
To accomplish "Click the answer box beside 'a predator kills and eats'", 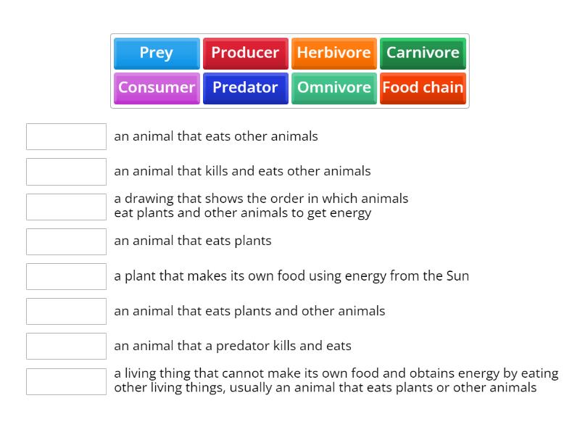I will (66, 346).
